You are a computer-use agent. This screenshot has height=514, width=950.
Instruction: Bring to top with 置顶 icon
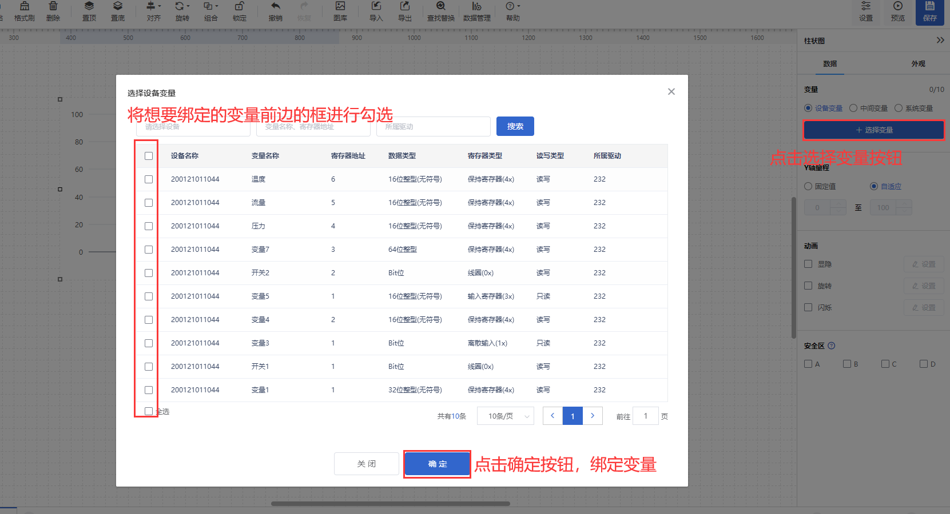pyautogui.click(x=89, y=11)
